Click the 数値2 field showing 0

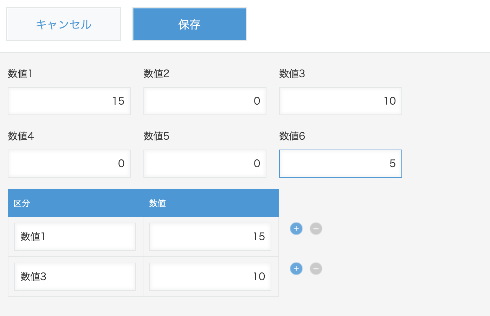(x=205, y=101)
